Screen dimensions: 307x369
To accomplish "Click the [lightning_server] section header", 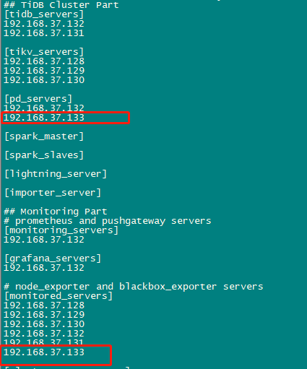I will [x=56, y=174].
